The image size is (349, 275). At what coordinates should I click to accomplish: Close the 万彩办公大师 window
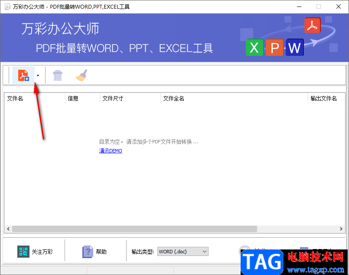[x=339, y=6]
